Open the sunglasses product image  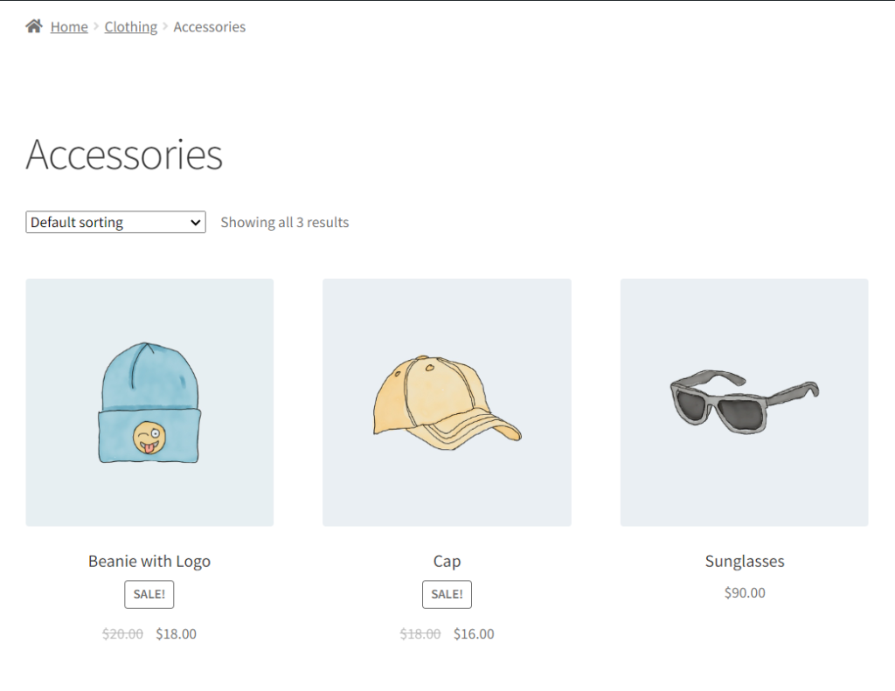(x=744, y=402)
